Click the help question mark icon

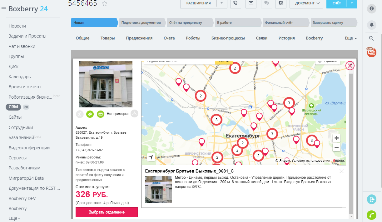coord(371,8)
